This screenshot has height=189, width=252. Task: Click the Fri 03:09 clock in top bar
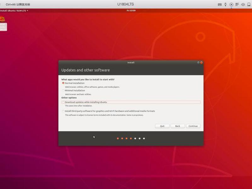tap(131, 11)
